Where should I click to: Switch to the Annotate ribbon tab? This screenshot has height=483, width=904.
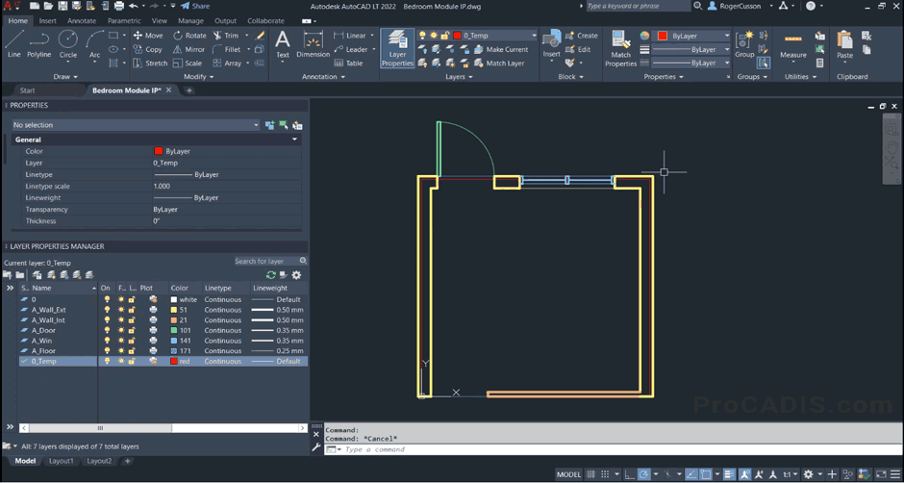point(82,21)
